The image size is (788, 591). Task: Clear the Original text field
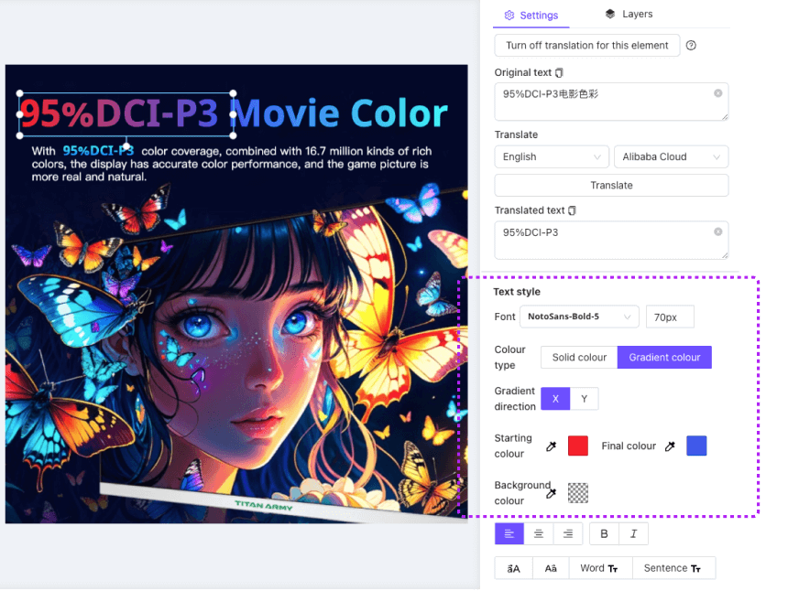tap(718, 93)
